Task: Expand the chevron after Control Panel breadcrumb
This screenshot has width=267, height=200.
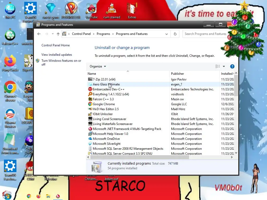Action: (94, 34)
